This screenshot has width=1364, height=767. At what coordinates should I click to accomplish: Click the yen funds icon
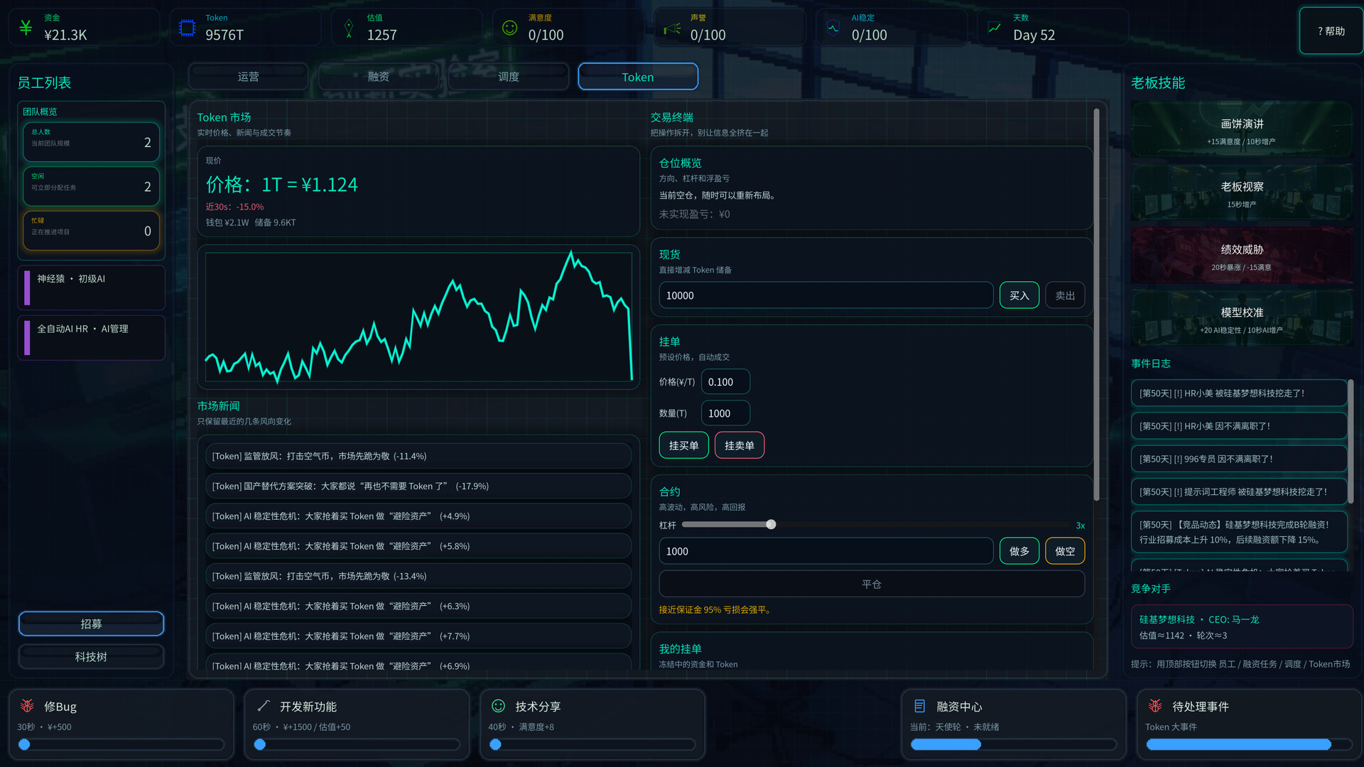[x=26, y=28]
